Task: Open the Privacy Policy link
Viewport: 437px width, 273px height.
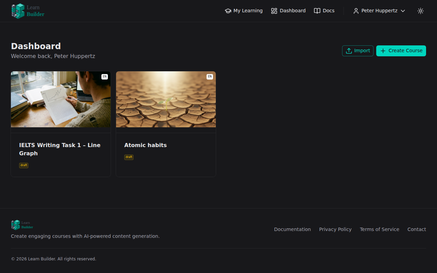Action: coord(335,229)
